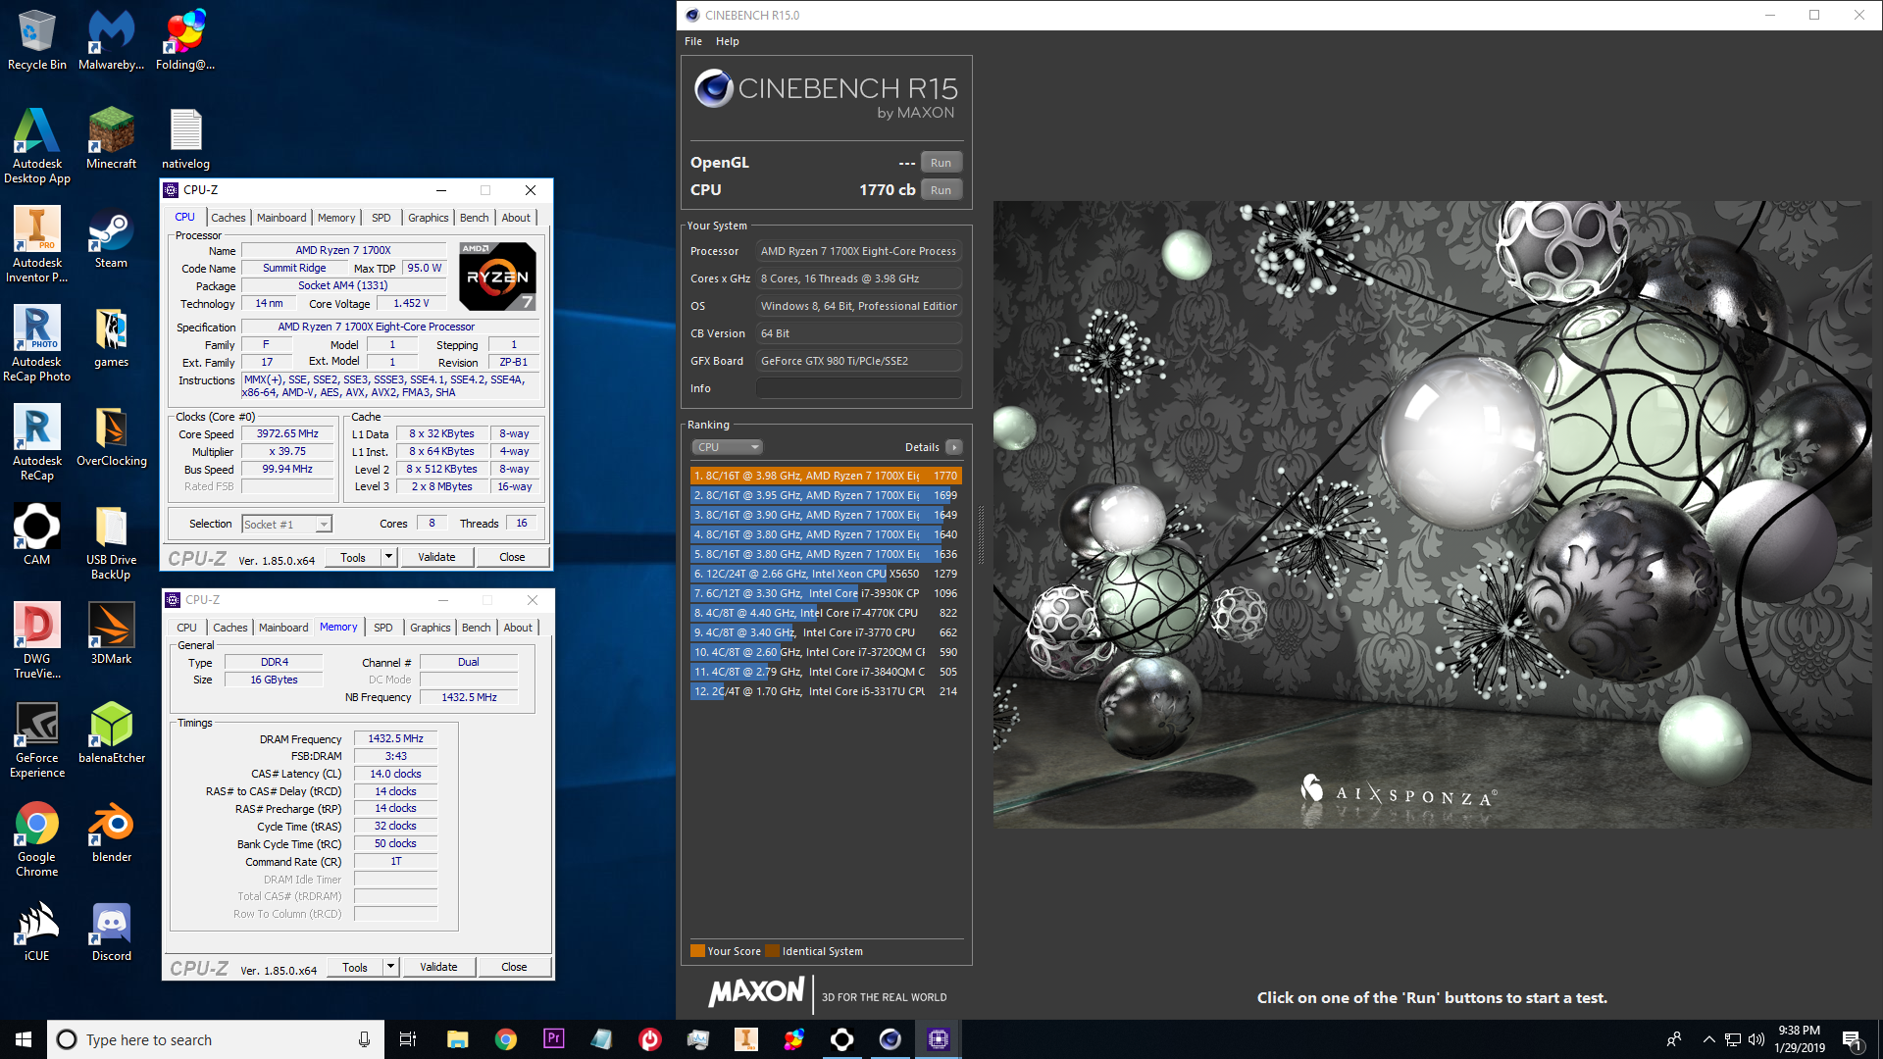Open File Explorer in the taskbar
Screen dimensions: 1883x1059
[x=458, y=1039]
